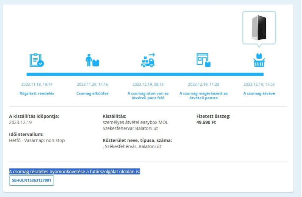Click the paid amount 49.590 Ft
Screen dimensions: 302x197
206,123
